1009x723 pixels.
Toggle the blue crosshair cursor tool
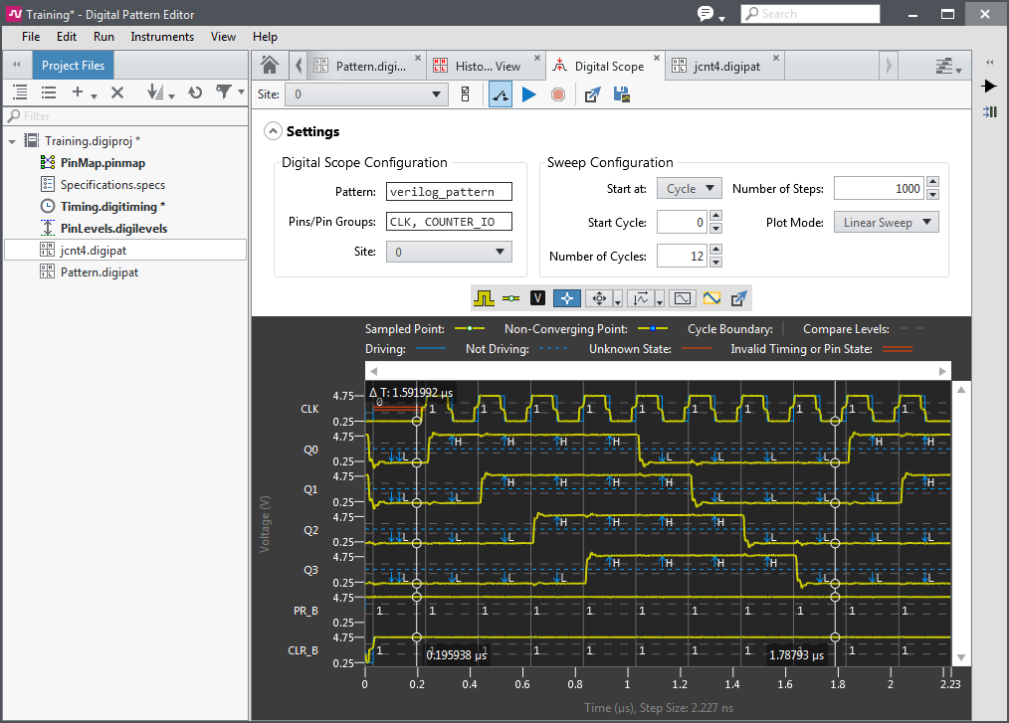(x=567, y=298)
